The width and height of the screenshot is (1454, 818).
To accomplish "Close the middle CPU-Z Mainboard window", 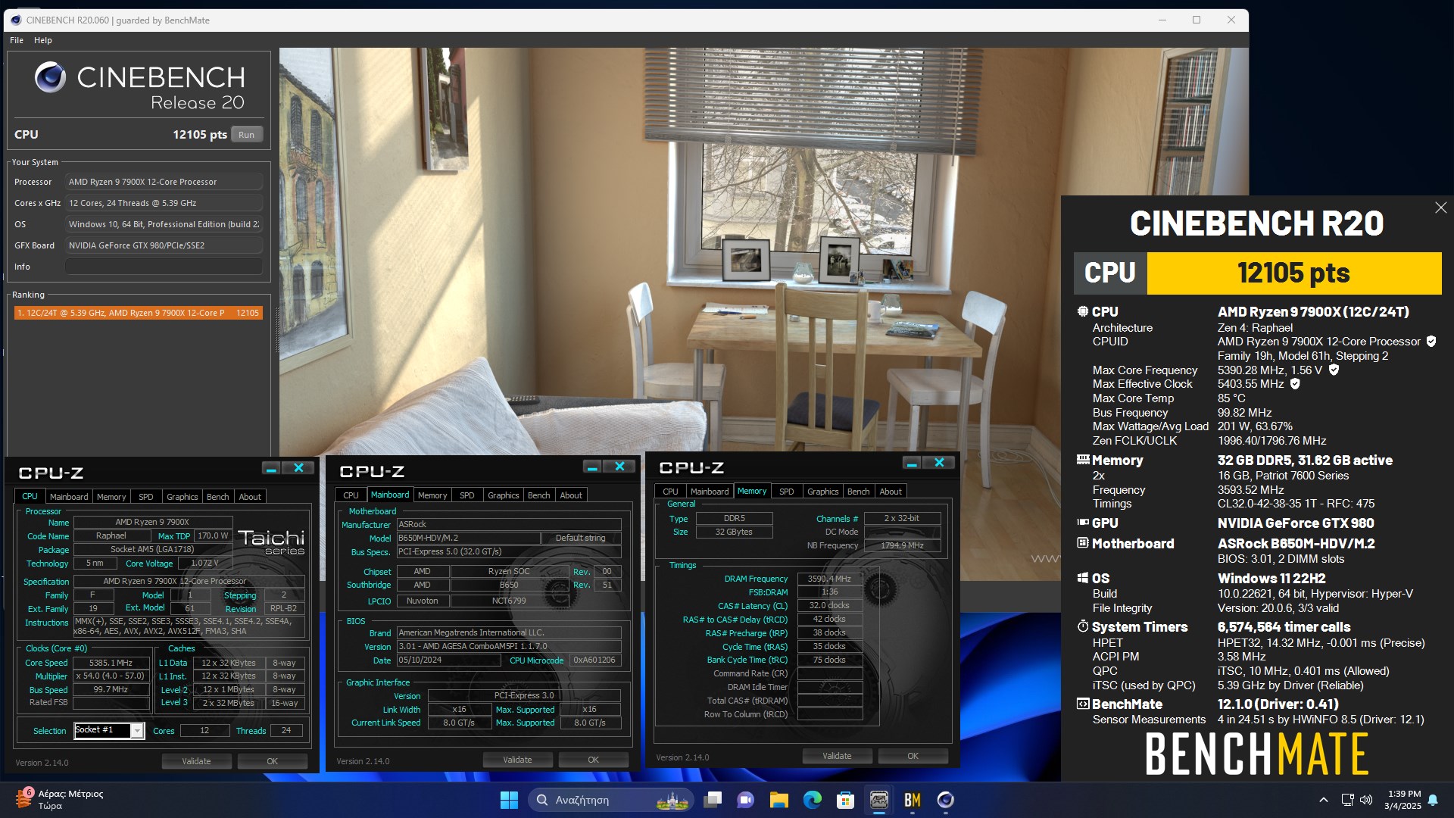I will (619, 467).
